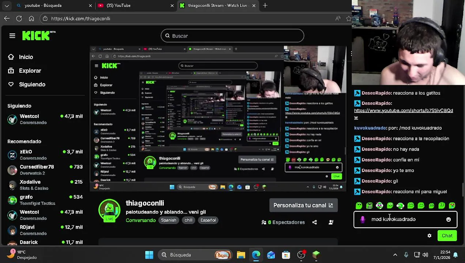Click the tray microphone icon
The height and width of the screenshot is (263, 465).
pyautogui.click(x=406, y=255)
